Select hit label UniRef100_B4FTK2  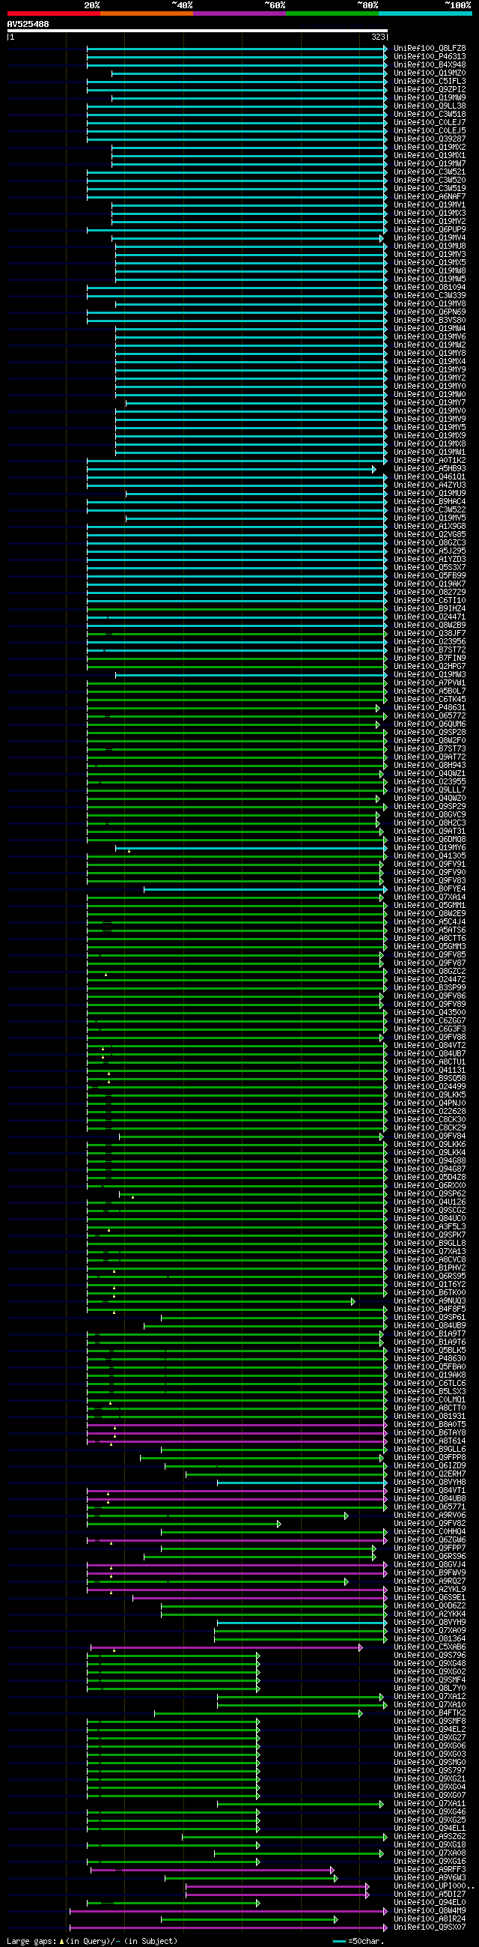coord(429,1713)
